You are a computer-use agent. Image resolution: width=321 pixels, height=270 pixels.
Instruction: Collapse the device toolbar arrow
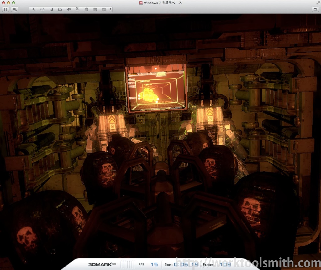[x=110, y=9]
